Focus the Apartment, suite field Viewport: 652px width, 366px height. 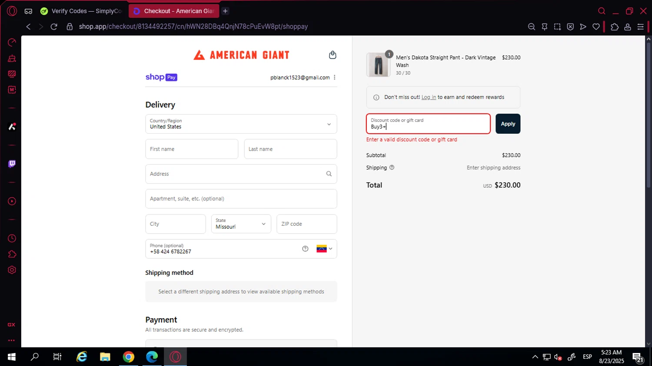(241, 198)
